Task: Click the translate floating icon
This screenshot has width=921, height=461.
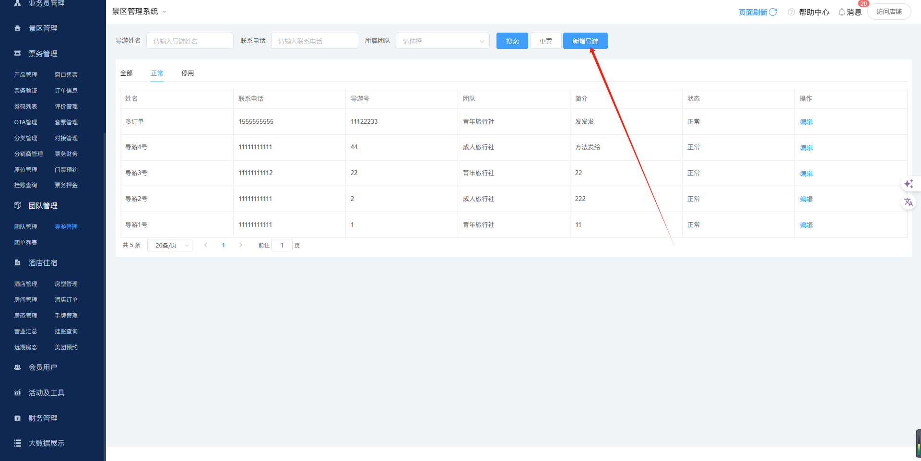Action: 908,202
